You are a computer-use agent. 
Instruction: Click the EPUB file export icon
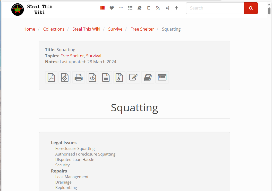pos(65,77)
